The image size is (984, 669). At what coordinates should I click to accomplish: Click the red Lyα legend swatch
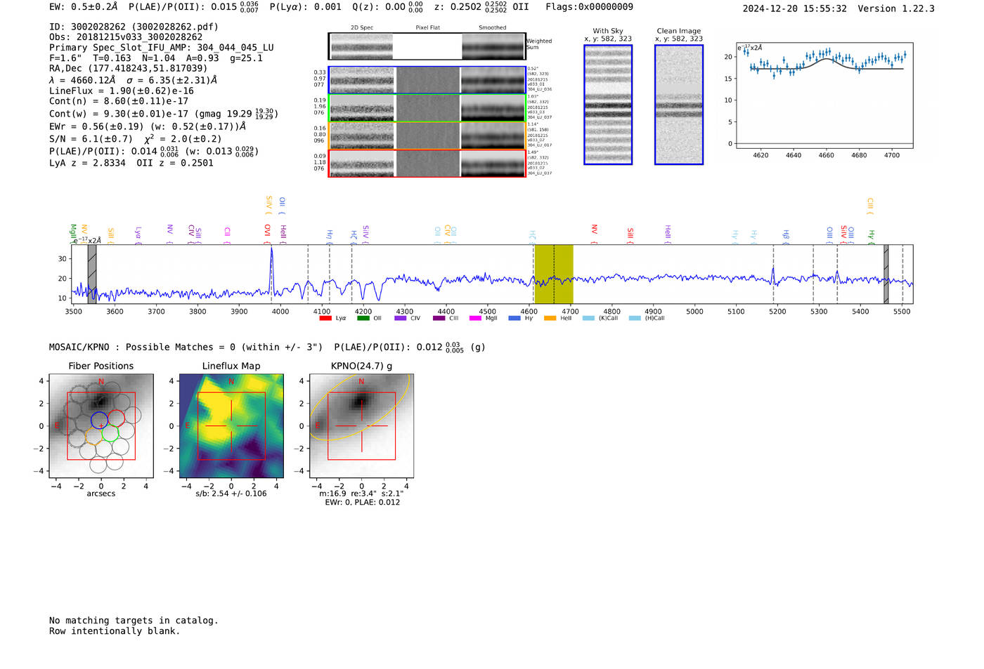pyautogui.click(x=325, y=319)
